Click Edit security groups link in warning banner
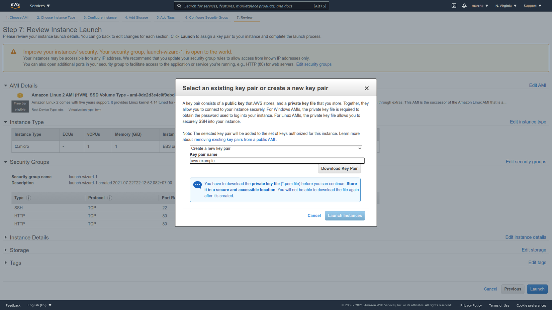 314,64
